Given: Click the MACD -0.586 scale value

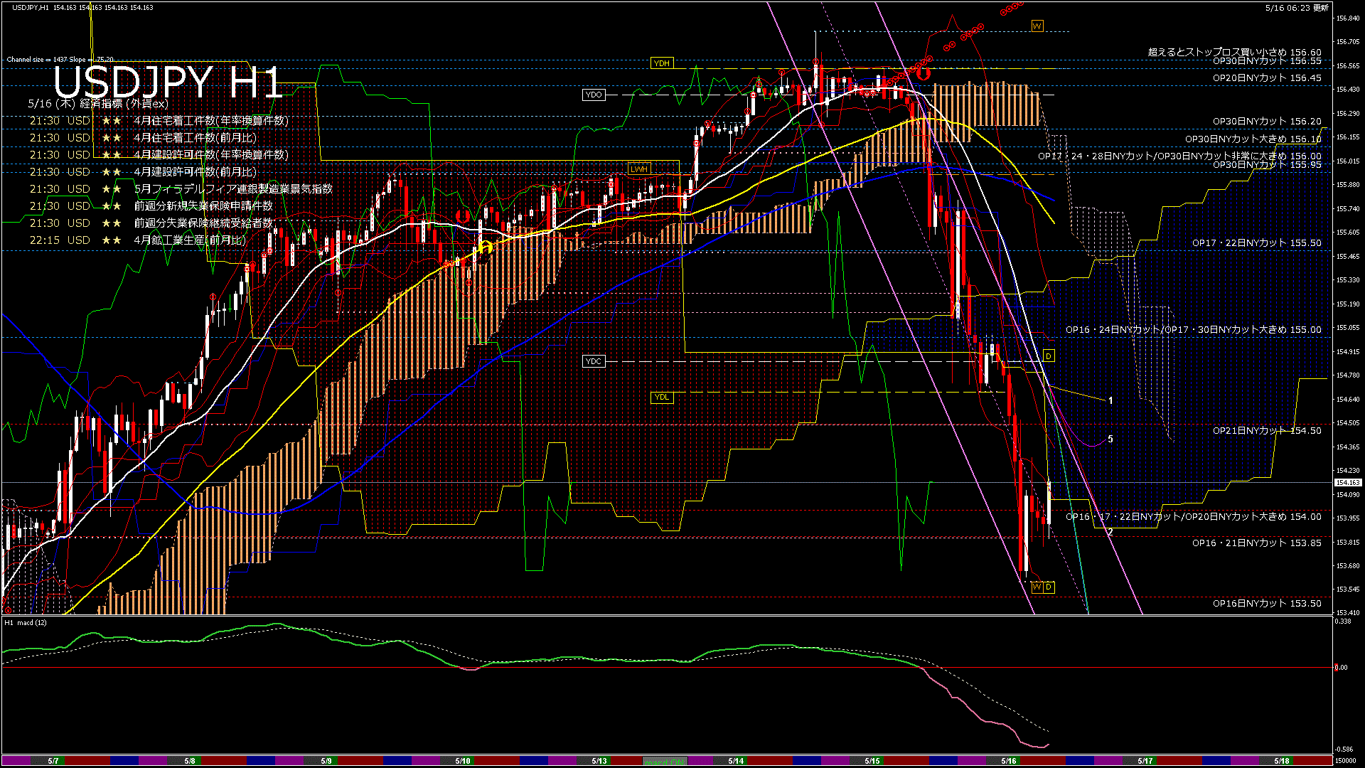Looking at the screenshot, I should click(1344, 749).
